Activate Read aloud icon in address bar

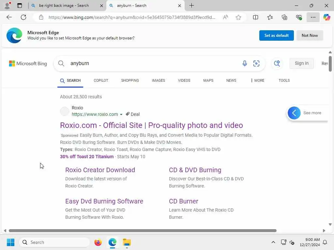point(225,17)
